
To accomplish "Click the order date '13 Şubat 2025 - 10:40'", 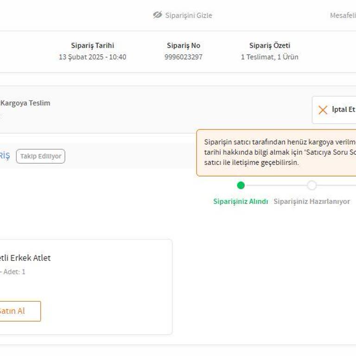I will (92, 57).
